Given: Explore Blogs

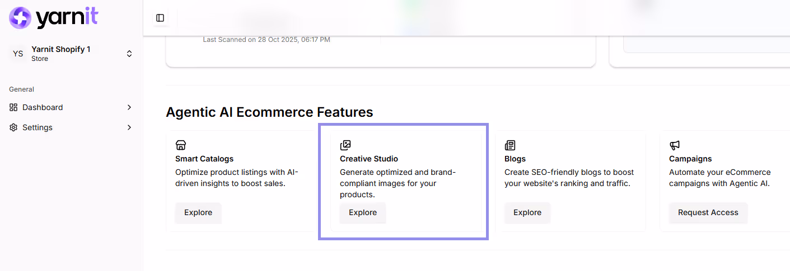Looking at the screenshot, I should pos(527,212).
